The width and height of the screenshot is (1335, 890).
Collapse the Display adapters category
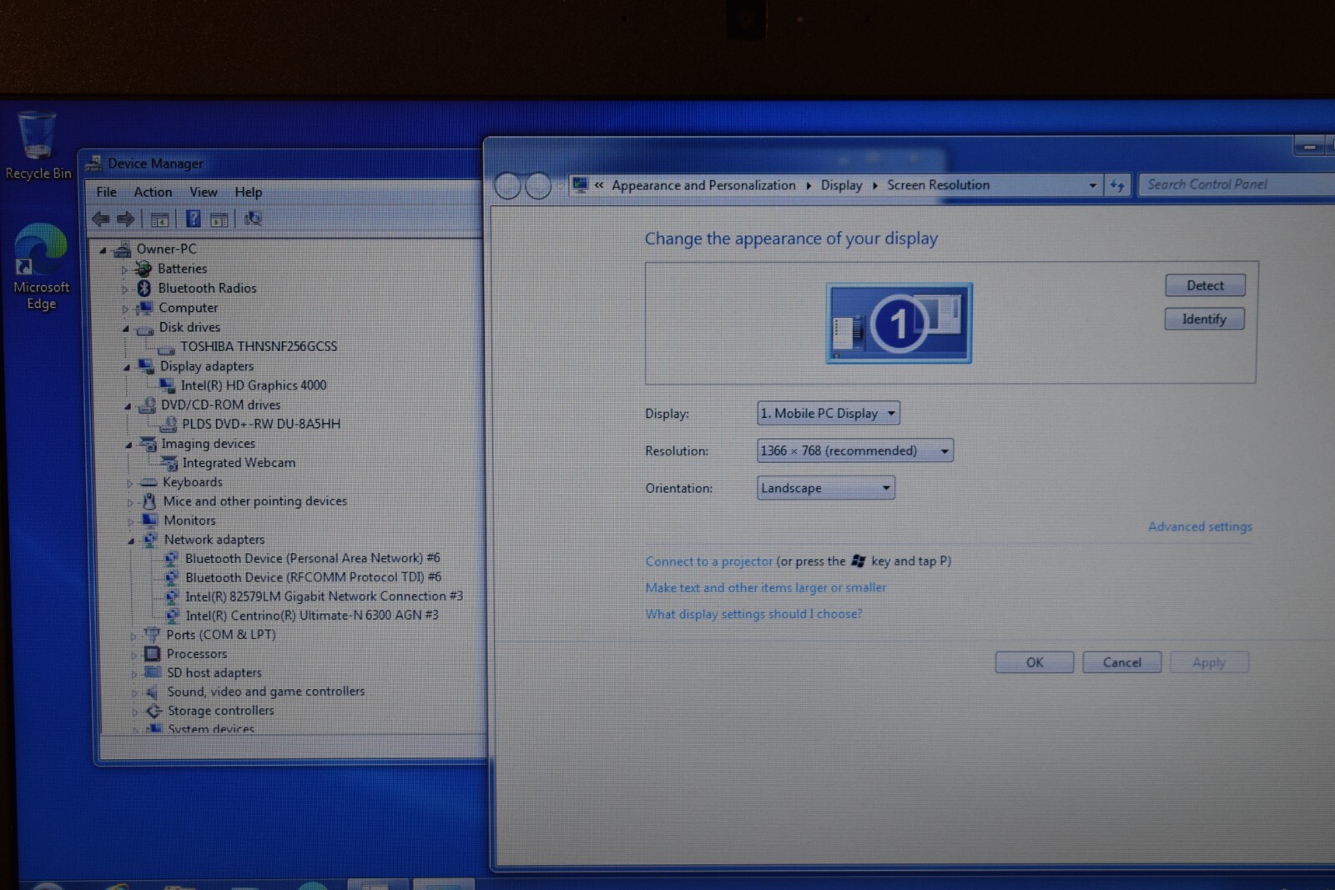click(127, 367)
